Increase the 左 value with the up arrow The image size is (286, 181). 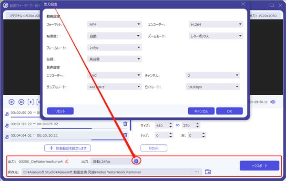204,134
